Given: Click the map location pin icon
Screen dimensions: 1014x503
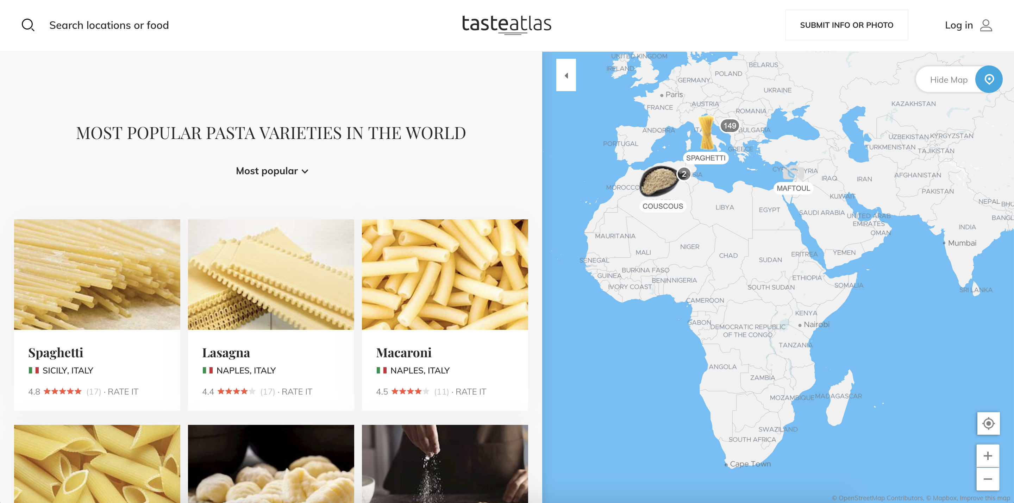Looking at the screenshot, I should tap(989, 79).
